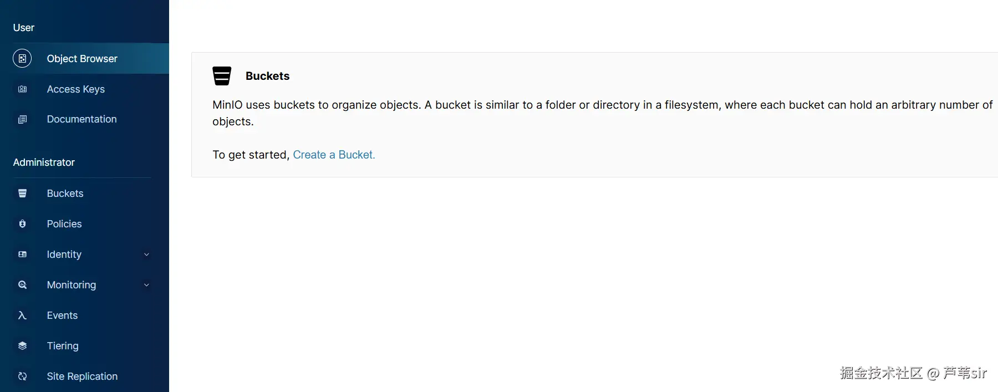
Task: Expand the Monitoring submenu chevron
Action: click(x=146, y=285)
